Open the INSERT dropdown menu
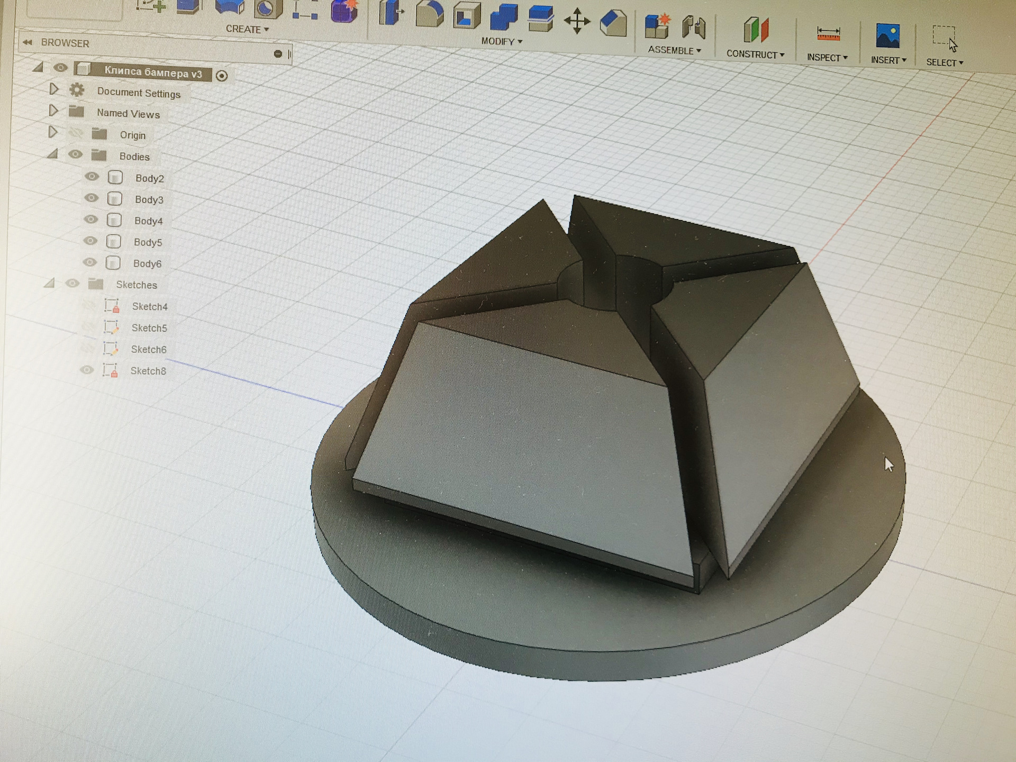 tap(888, 60)
